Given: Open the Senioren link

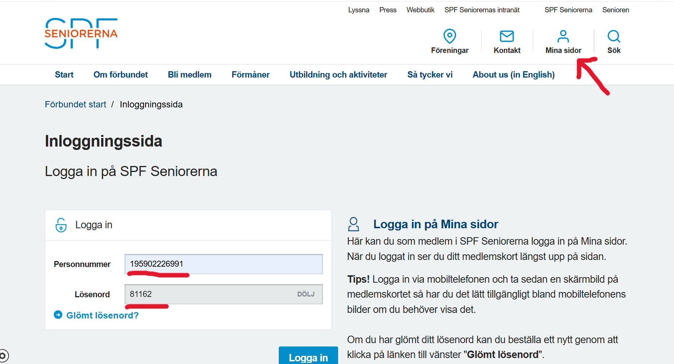Looking at the screenshot, I should tap(615, 10).
